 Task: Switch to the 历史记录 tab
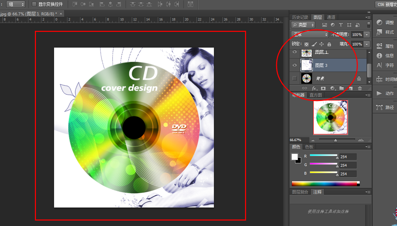point(300,17)
